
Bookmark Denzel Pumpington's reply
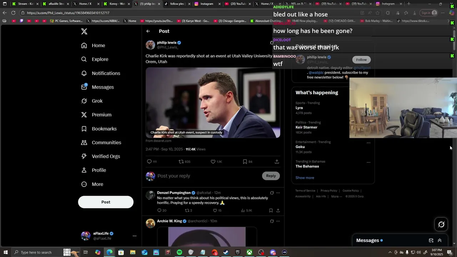[x=271, y=211]
